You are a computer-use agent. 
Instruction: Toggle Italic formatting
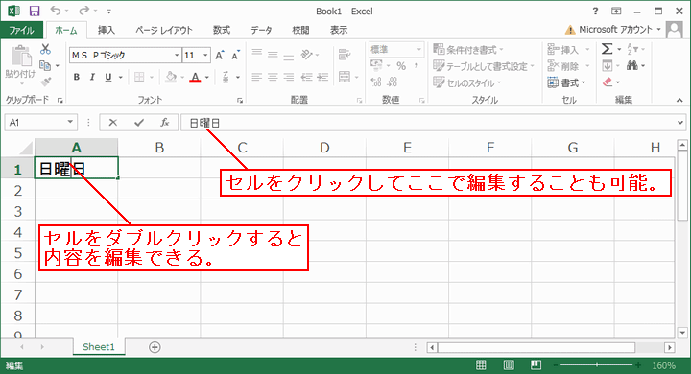[x=92, y=77]
